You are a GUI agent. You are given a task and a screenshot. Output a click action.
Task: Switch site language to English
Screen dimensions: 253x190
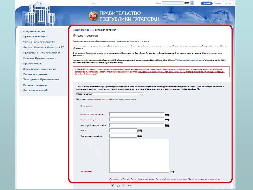(228, 3)
